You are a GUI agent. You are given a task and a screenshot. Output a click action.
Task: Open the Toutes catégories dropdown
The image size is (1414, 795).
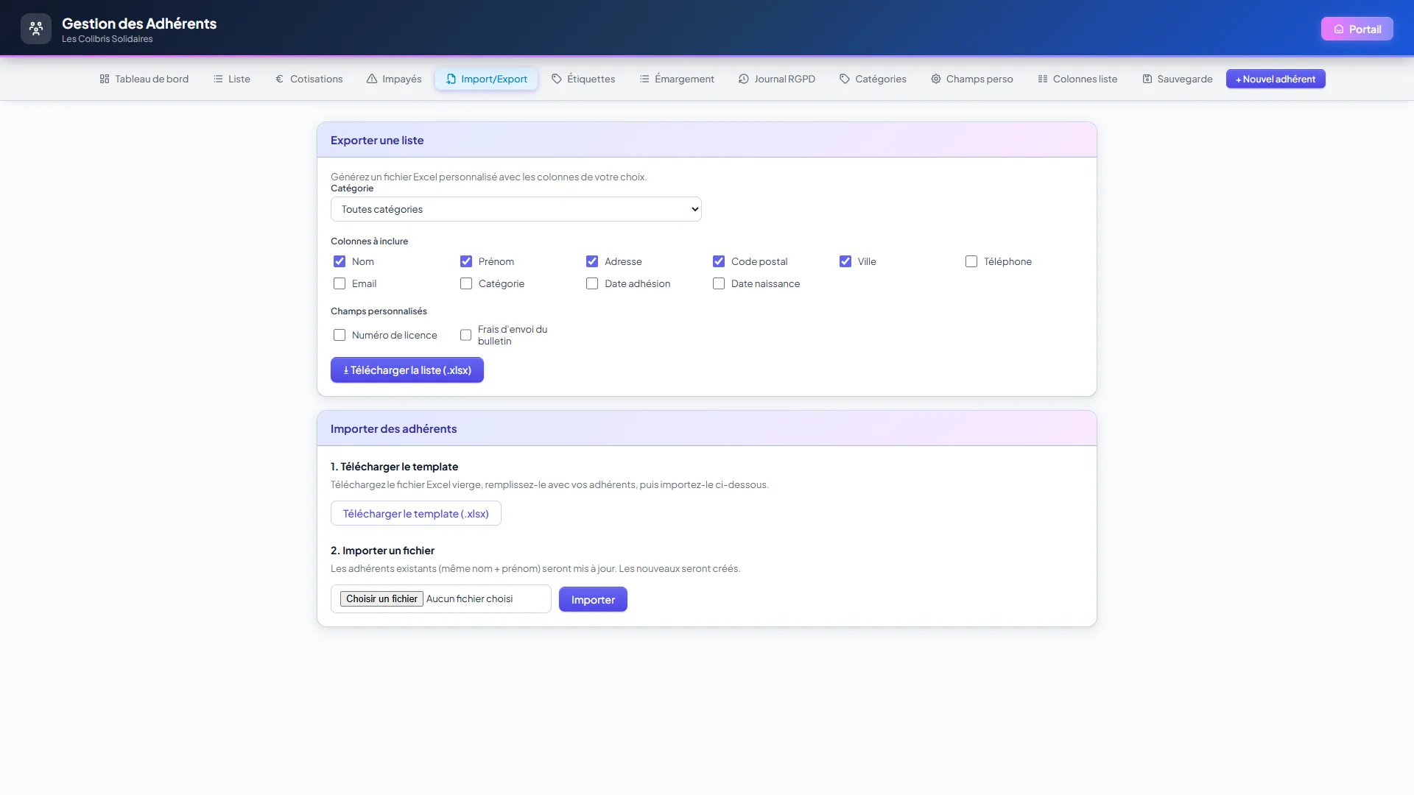(516, 209)
